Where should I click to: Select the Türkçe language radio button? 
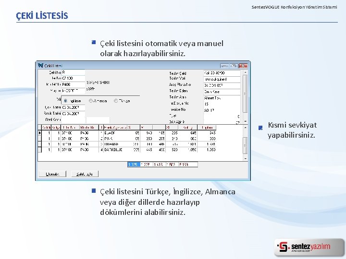[x=116, y=101]
